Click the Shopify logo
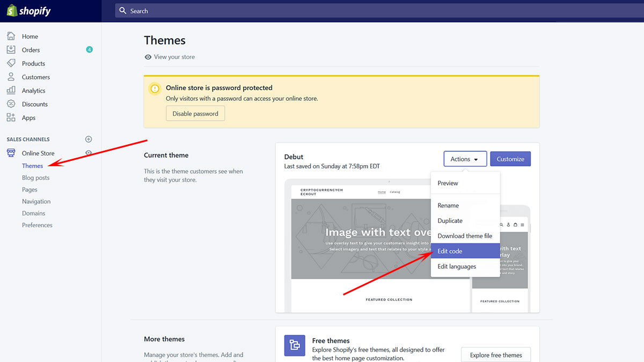Screen dimensions: 644x362 pos(29,11)
